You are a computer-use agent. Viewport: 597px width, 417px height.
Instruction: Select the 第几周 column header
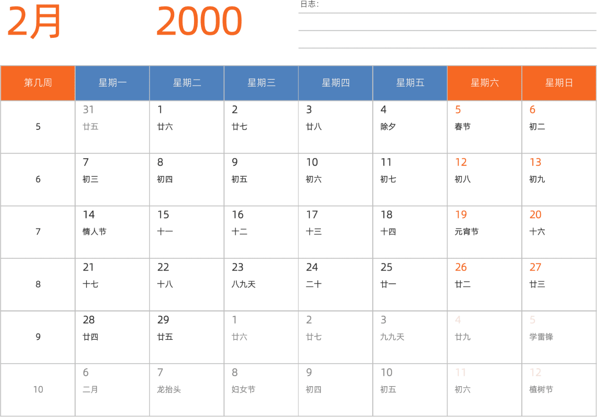(x=38, y=83)
